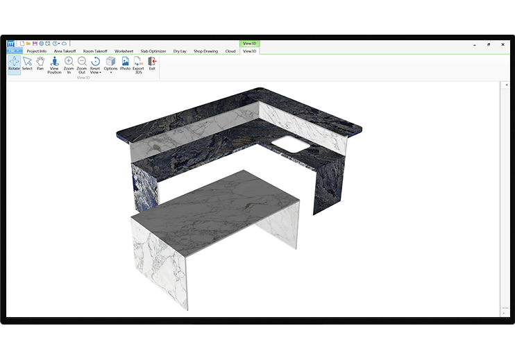
Task: Exit the View3D mode
Action: [152, 64]
